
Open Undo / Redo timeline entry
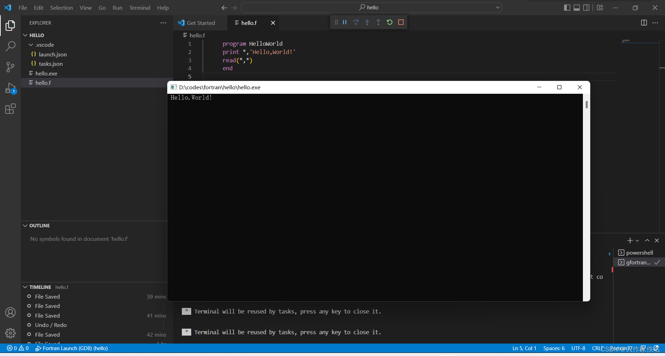click(51, 325)
